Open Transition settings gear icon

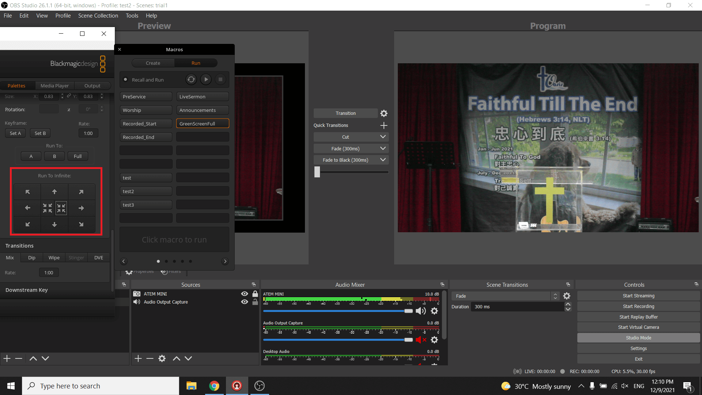384,113
